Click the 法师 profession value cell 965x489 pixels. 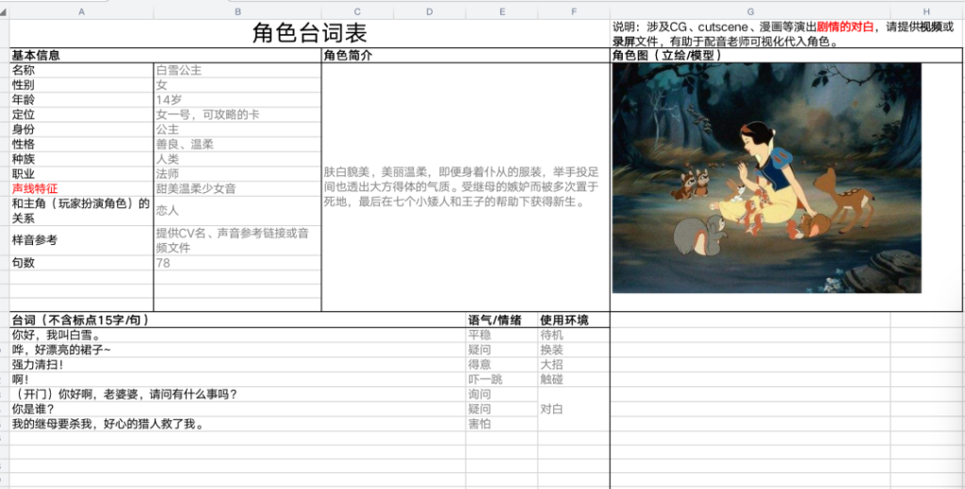237,173
